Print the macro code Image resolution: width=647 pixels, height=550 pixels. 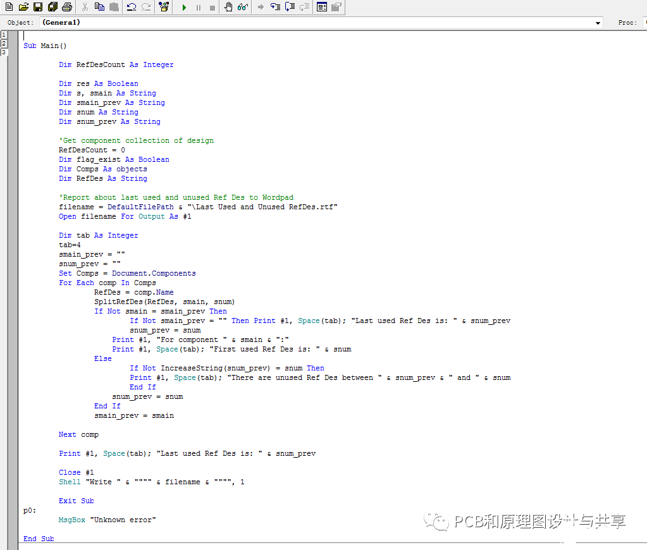click(x=67, y=7)
